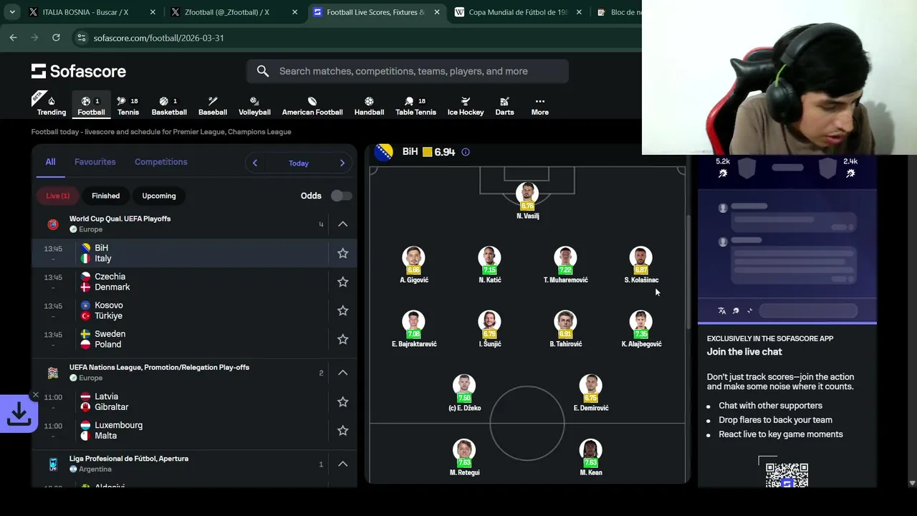The image size is (917, 516).
Task: Switch to the All tab
Action: 50,162
